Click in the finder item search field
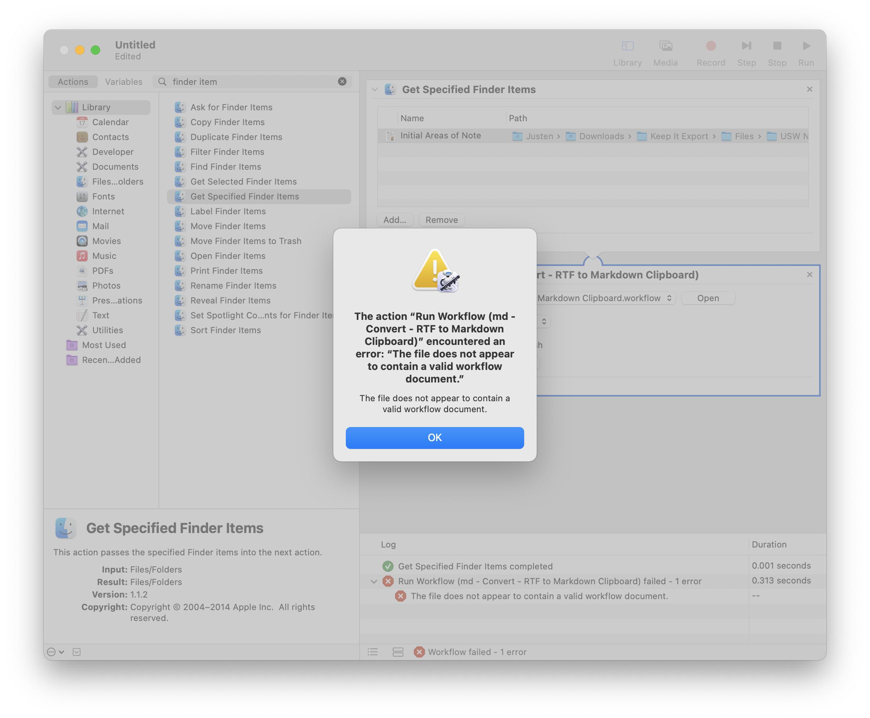870x718 pixels. click(x=252, y=81)
